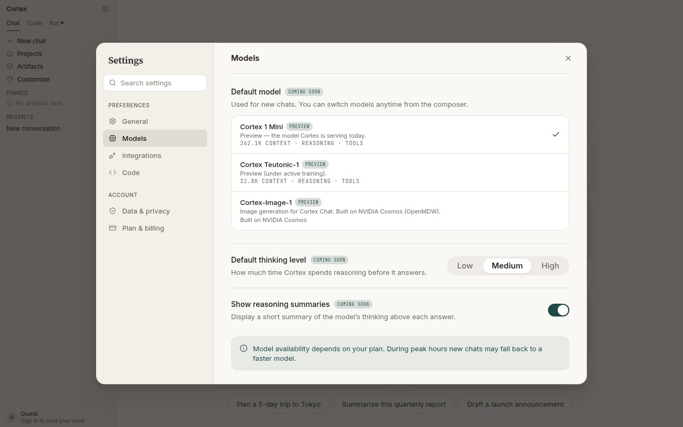The height and width of the screenshot is (427, 683).
Task: Open the Code settings section
Action: click(155, 172)
